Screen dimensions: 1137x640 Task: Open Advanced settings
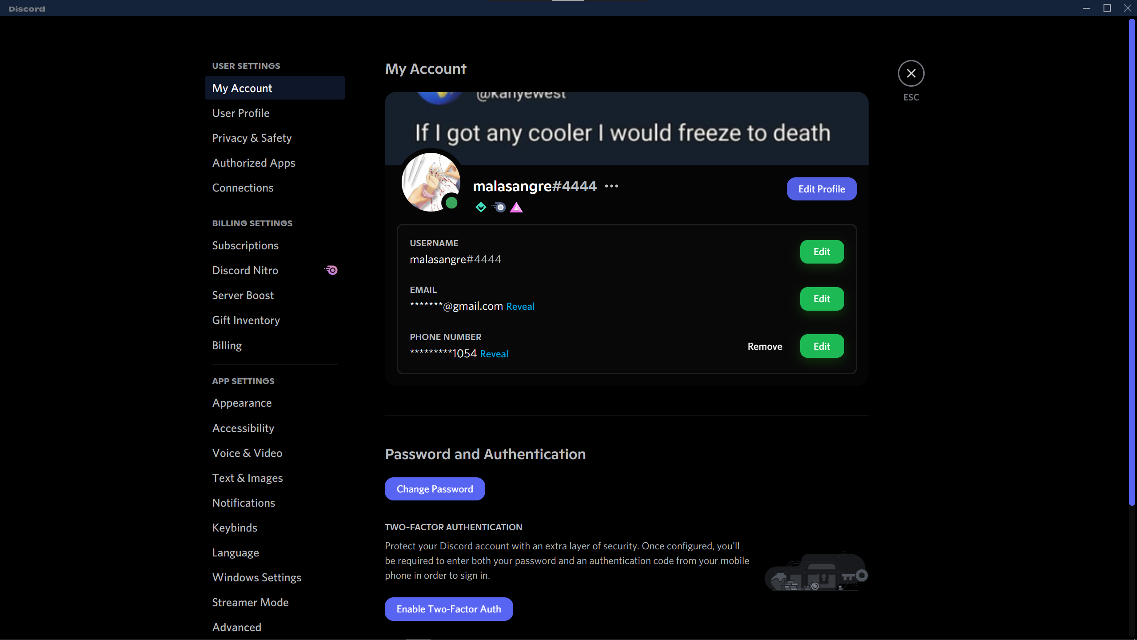coord(275,627)
